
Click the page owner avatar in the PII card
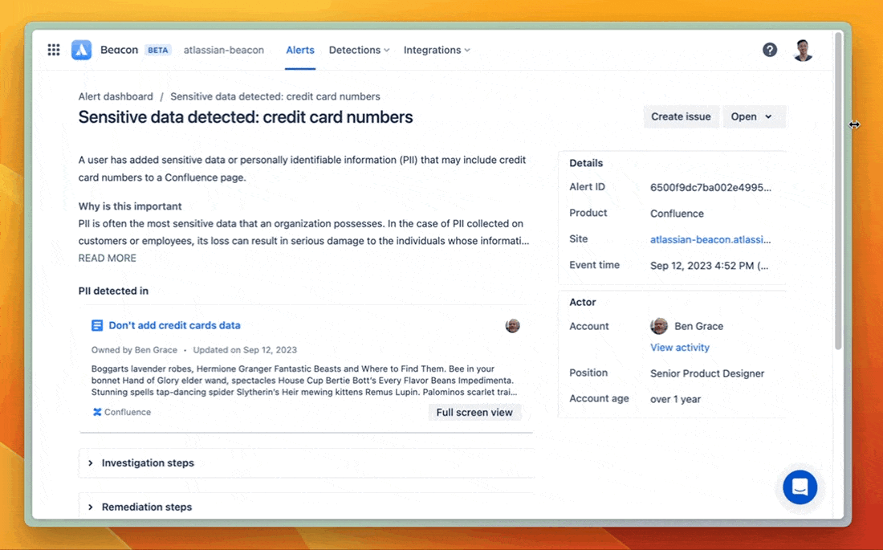tap(512, 326)
